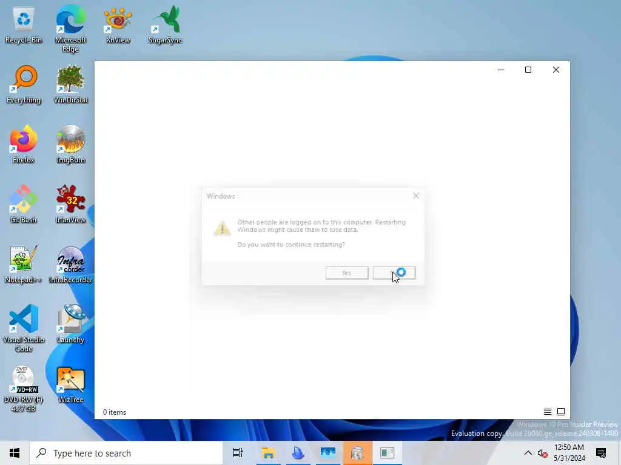Select the DVD-RW (F:) drive shortcut
The width and height of the screenshot is (621, 465).
coord(24,389)
